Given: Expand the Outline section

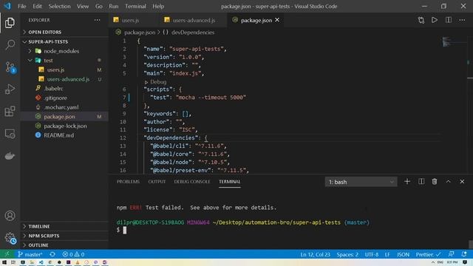Looking at the screenshot, I should [x=38, y=245].
